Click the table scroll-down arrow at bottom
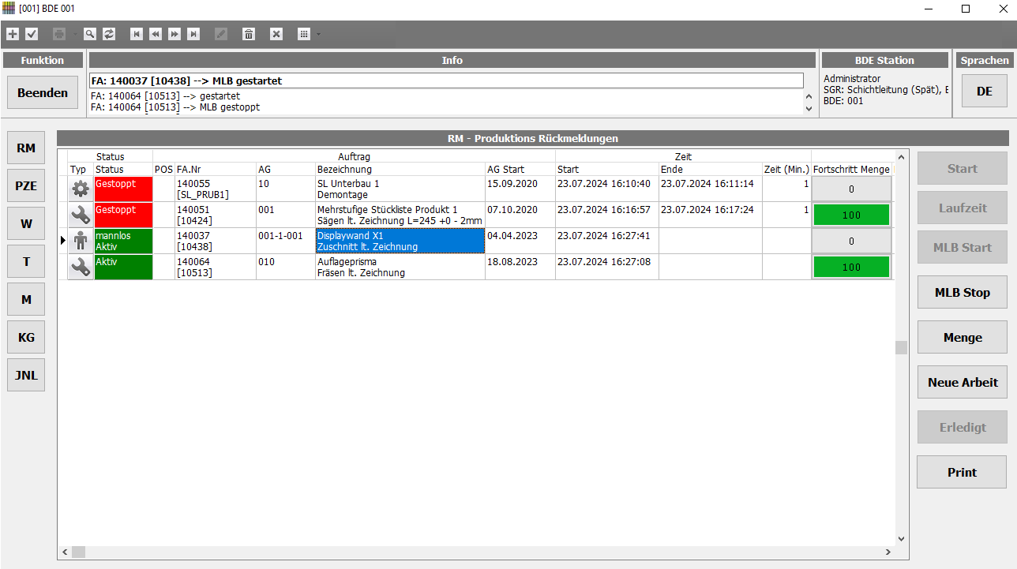Viewport: 1017px width, 569px height. 901,539
